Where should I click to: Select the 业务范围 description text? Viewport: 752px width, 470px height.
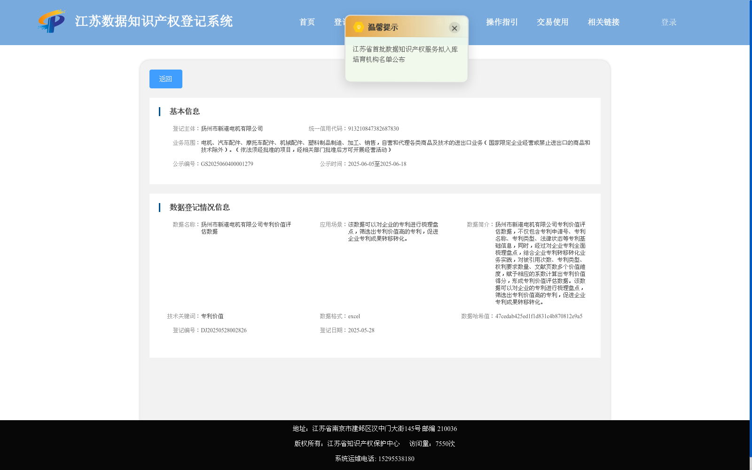tap(395, 146)
